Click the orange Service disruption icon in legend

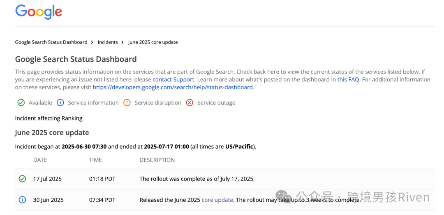(127, 102)
